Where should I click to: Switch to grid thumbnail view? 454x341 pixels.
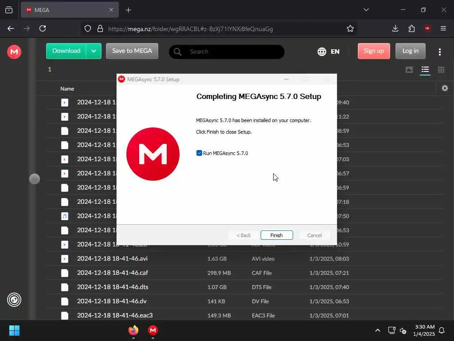point(441,70)
